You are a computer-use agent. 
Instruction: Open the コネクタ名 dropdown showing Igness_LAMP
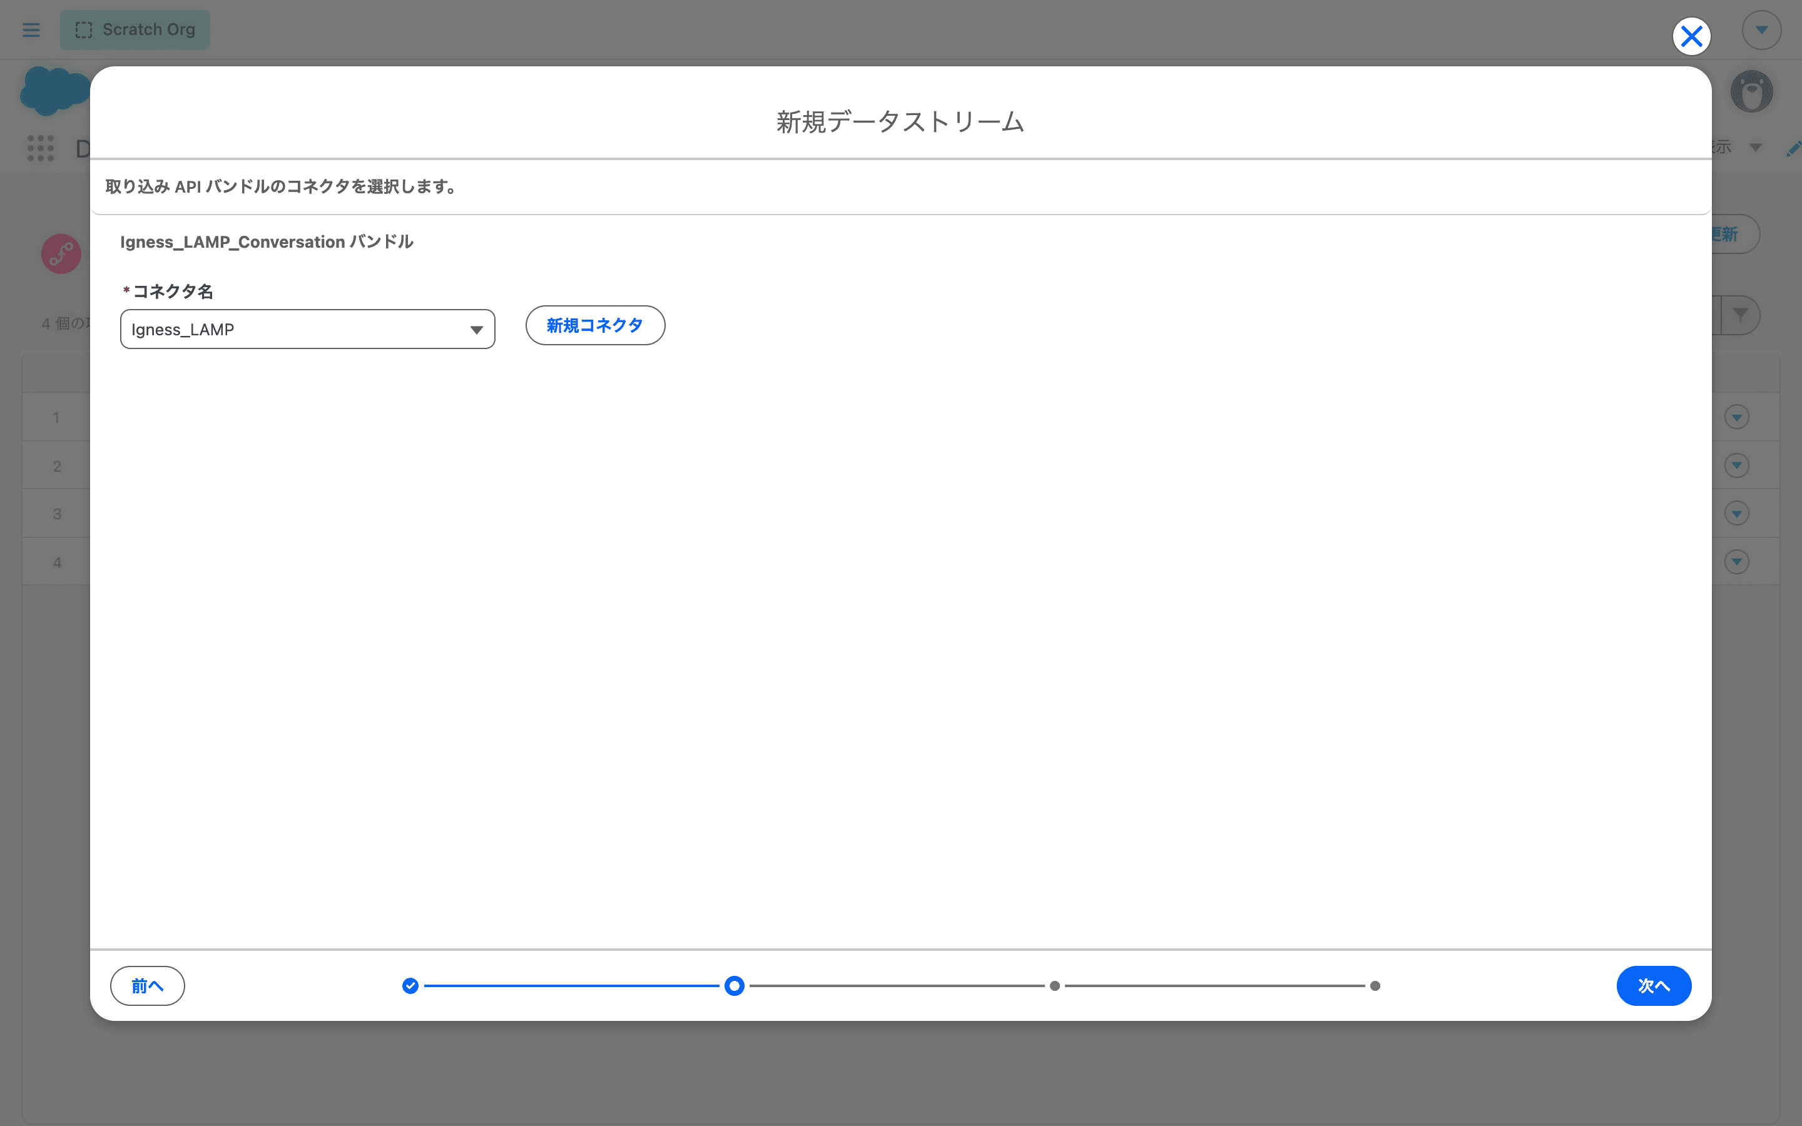(308, 329)
